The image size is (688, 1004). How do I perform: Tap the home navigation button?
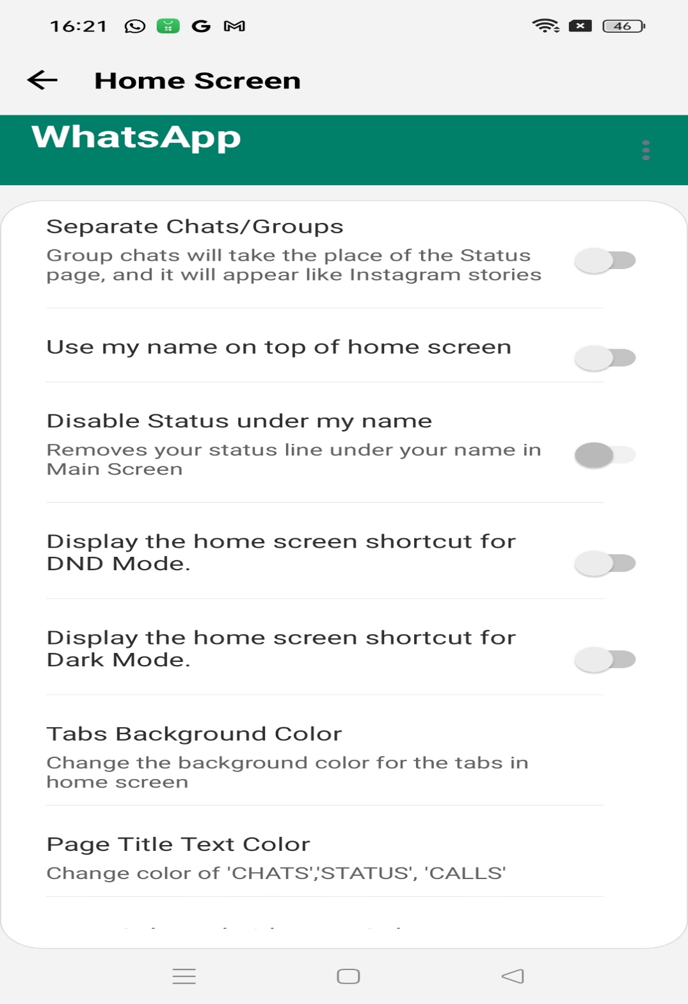coord(348,976)
